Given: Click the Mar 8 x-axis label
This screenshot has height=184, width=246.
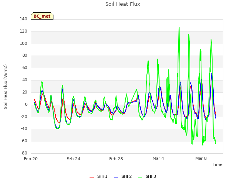Looking at the screenshot, I should click(201, 158).
